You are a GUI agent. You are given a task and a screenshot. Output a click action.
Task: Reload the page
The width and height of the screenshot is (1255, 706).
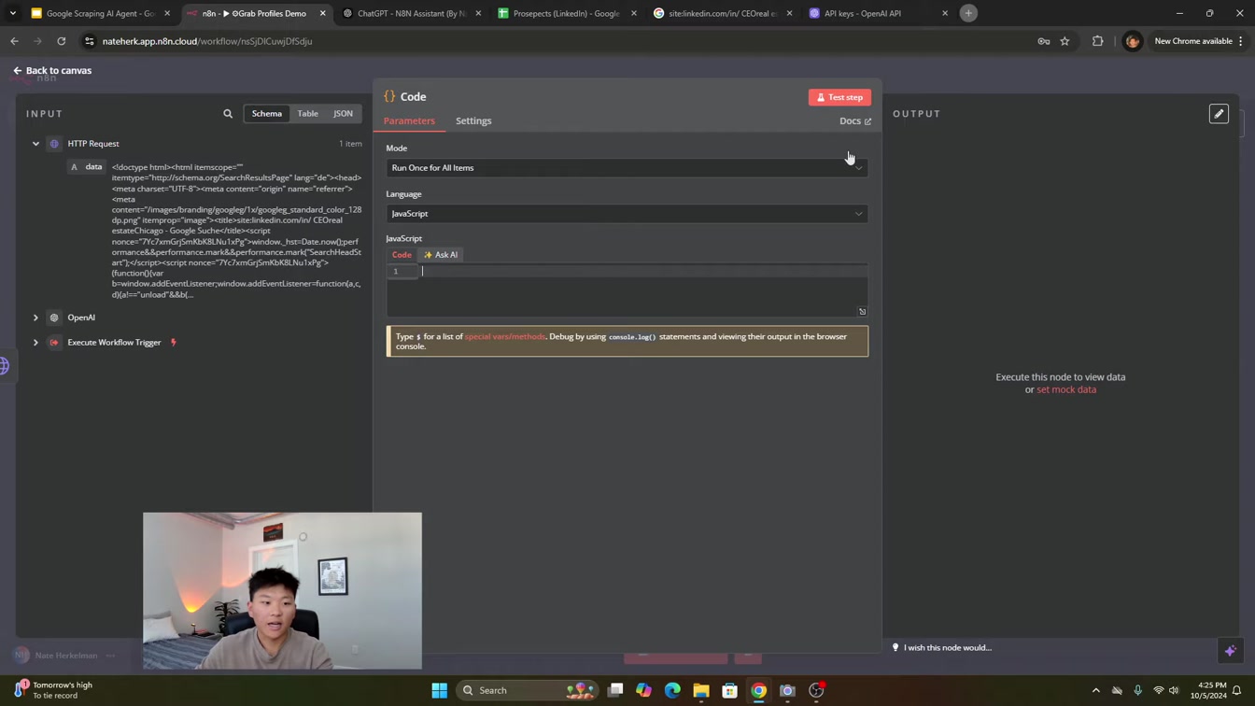62,41
